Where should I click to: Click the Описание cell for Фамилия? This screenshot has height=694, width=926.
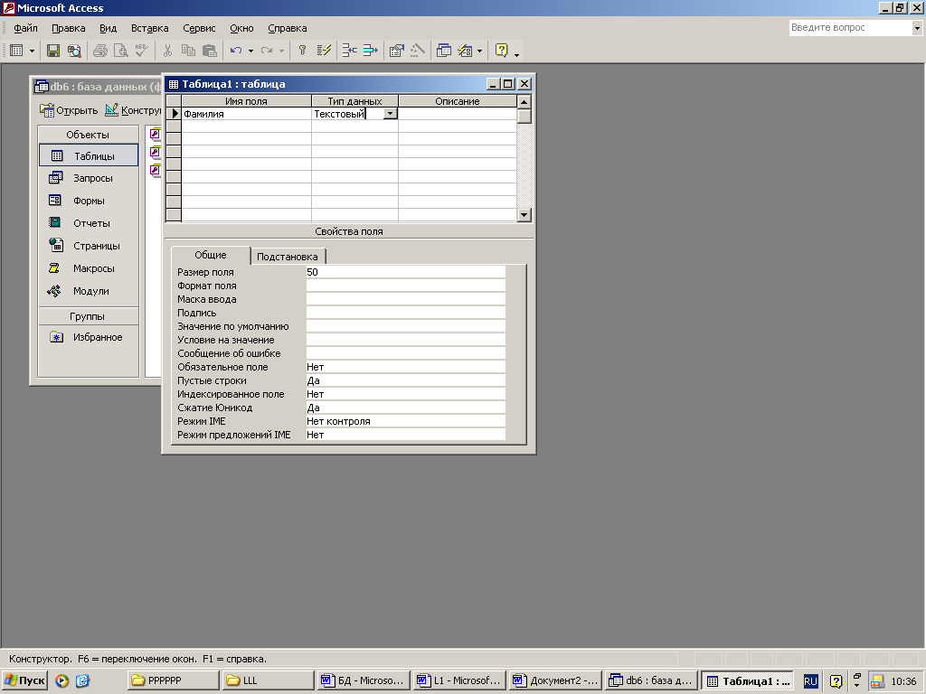[x=458, y=114]
